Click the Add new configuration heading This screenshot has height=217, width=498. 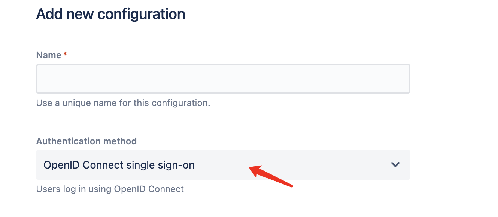pyautogui.click(x=110, y=14)
